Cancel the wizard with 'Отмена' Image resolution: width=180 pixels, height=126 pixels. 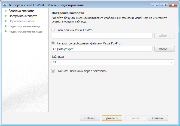(x=158, y=118)
